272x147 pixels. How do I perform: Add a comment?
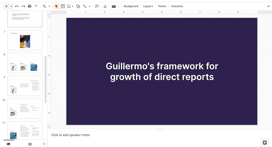click(97, 6)
